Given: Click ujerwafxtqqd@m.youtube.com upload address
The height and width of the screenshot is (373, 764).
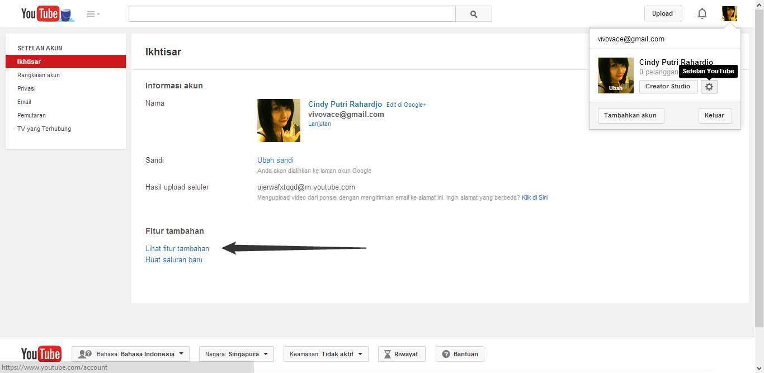Looking at the screenshot, I should (x=306, y=187).
